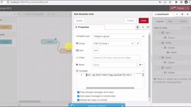This screenshot has height=107, width=191.
Task: Open node appearance settings icon
Action: point(148,27)
